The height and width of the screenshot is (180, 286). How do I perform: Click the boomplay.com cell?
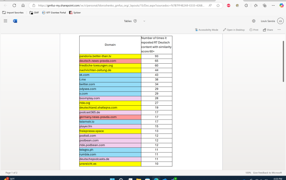[x=110, y=98]
